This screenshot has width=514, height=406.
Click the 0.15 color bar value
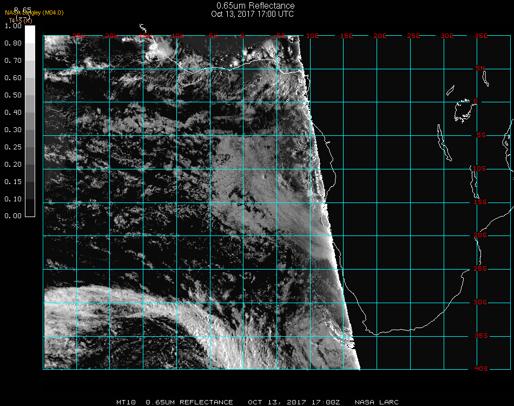click(13, 182)
